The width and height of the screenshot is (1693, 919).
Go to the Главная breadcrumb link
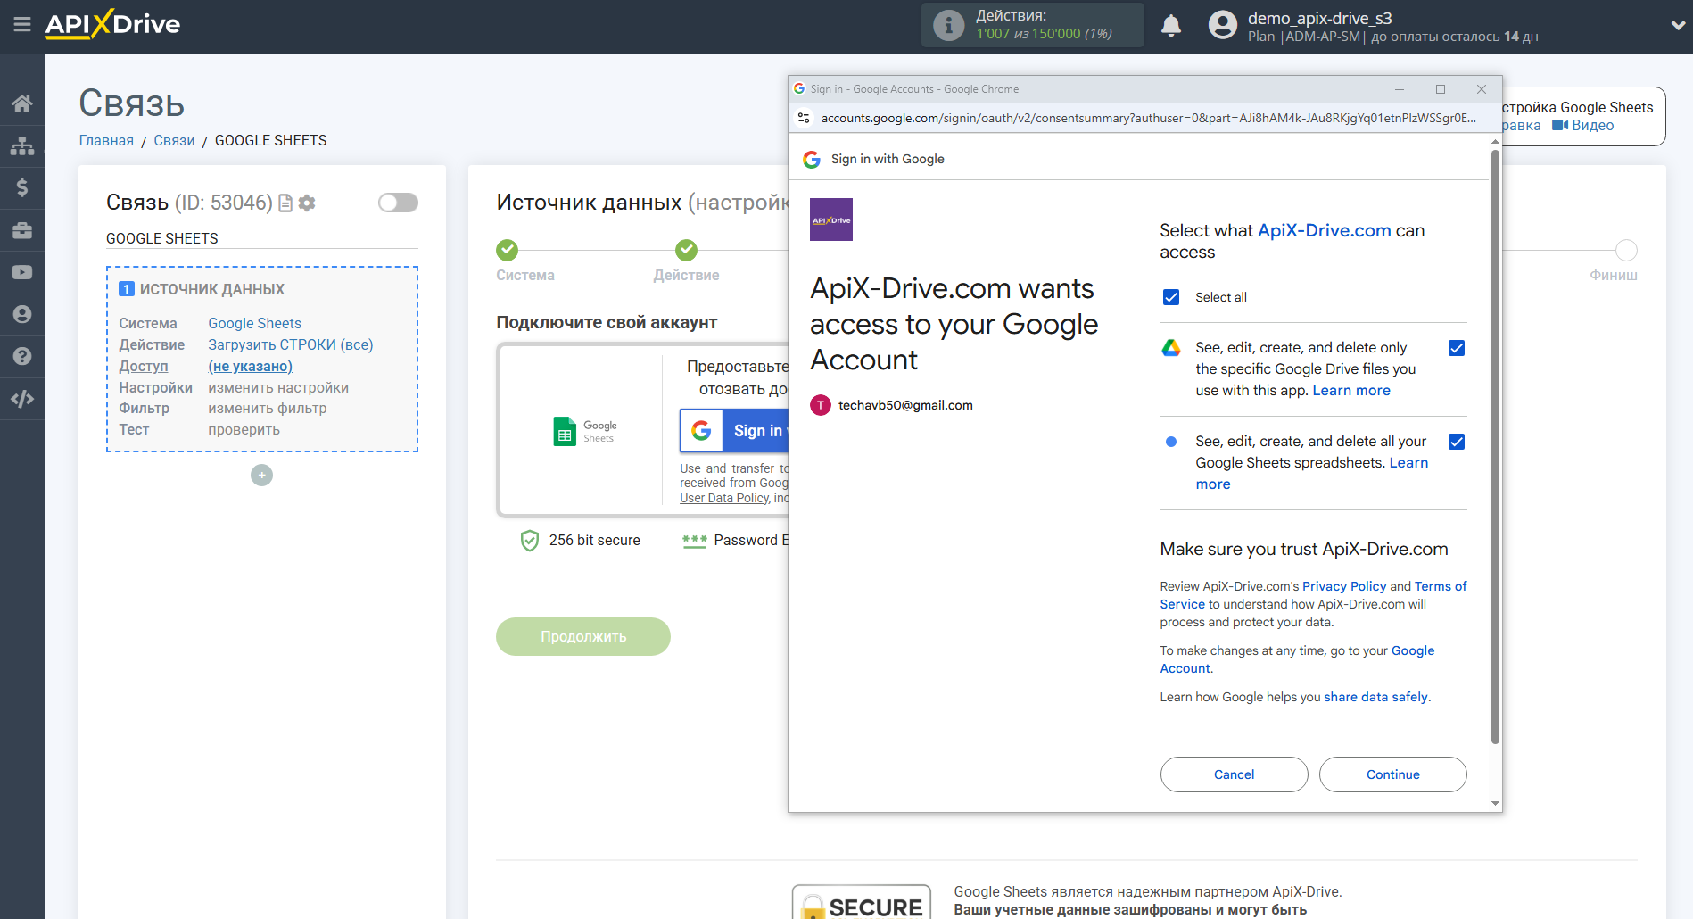(x=106, y=140)
